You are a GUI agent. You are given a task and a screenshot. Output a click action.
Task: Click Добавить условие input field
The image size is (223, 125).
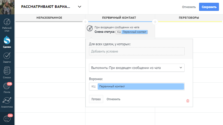(x=137, y=51)
